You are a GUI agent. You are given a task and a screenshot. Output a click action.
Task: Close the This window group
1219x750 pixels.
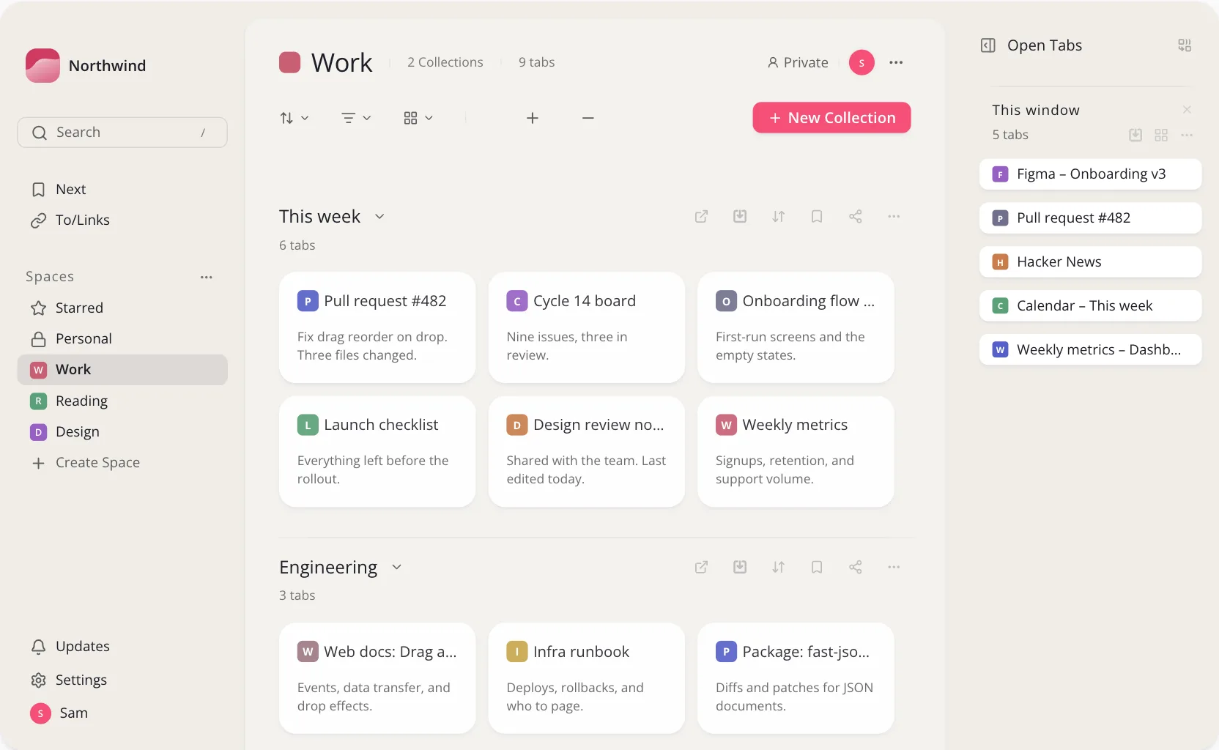pos(1187,110)
